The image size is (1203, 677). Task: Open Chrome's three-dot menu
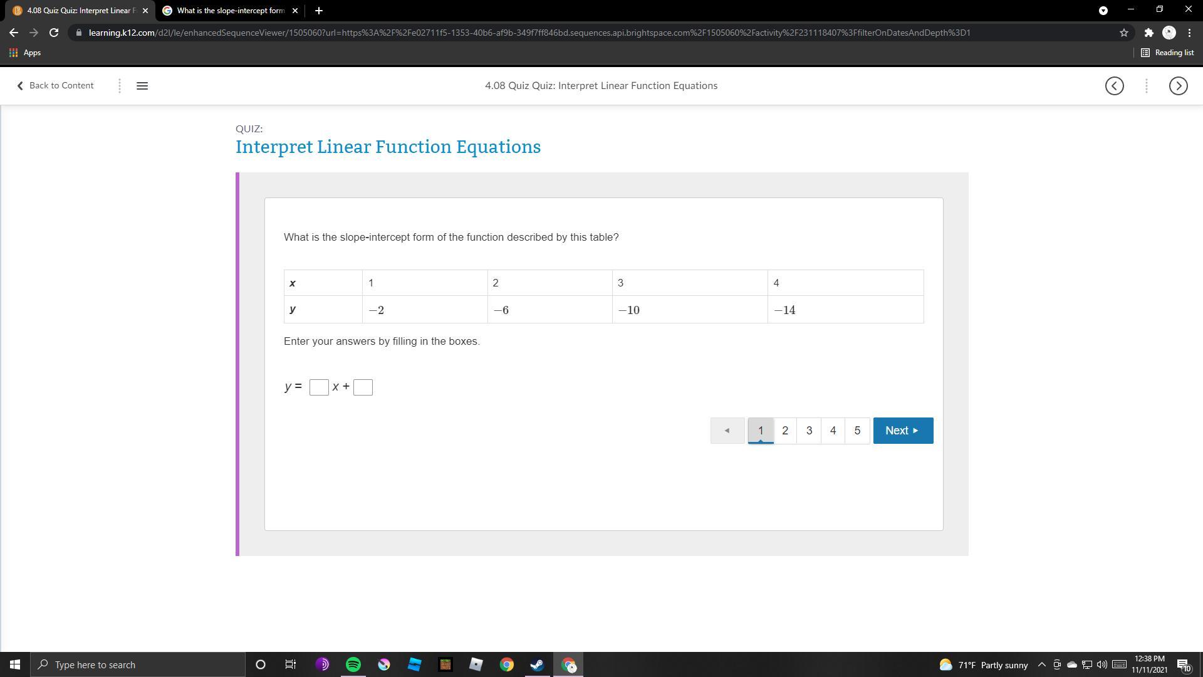1189,33
